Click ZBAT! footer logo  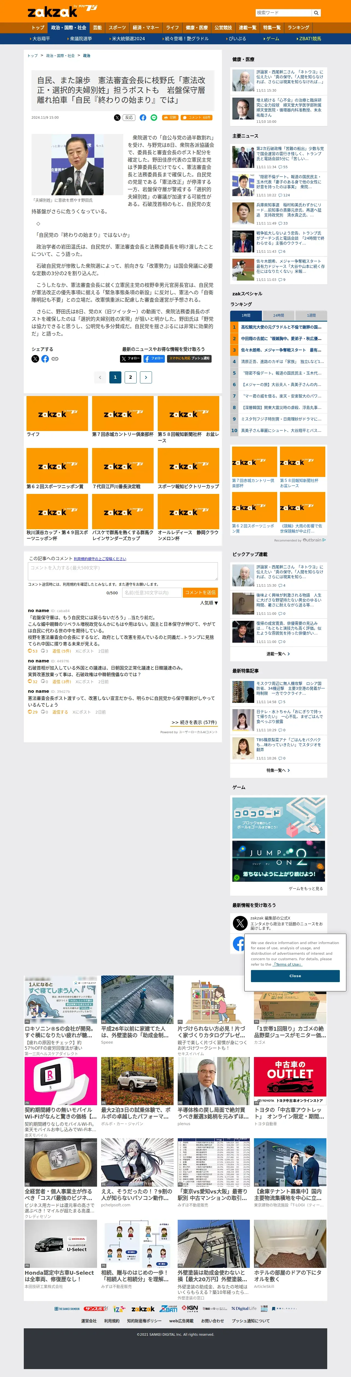[x=169, y=1309]
